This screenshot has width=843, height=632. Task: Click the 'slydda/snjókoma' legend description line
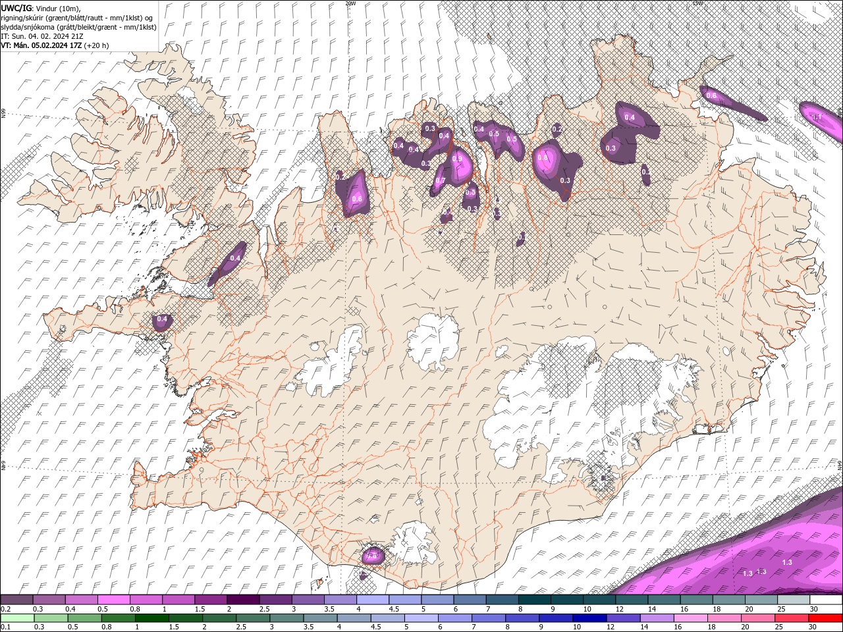click(79, 27)
